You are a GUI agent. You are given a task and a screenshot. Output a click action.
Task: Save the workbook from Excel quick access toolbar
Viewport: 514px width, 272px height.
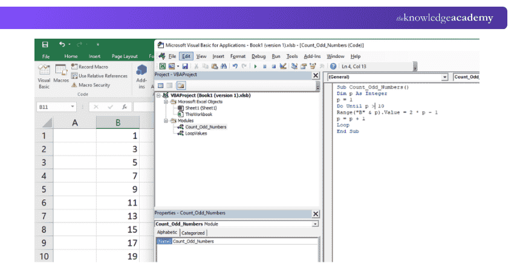click(x=45, y=44)
